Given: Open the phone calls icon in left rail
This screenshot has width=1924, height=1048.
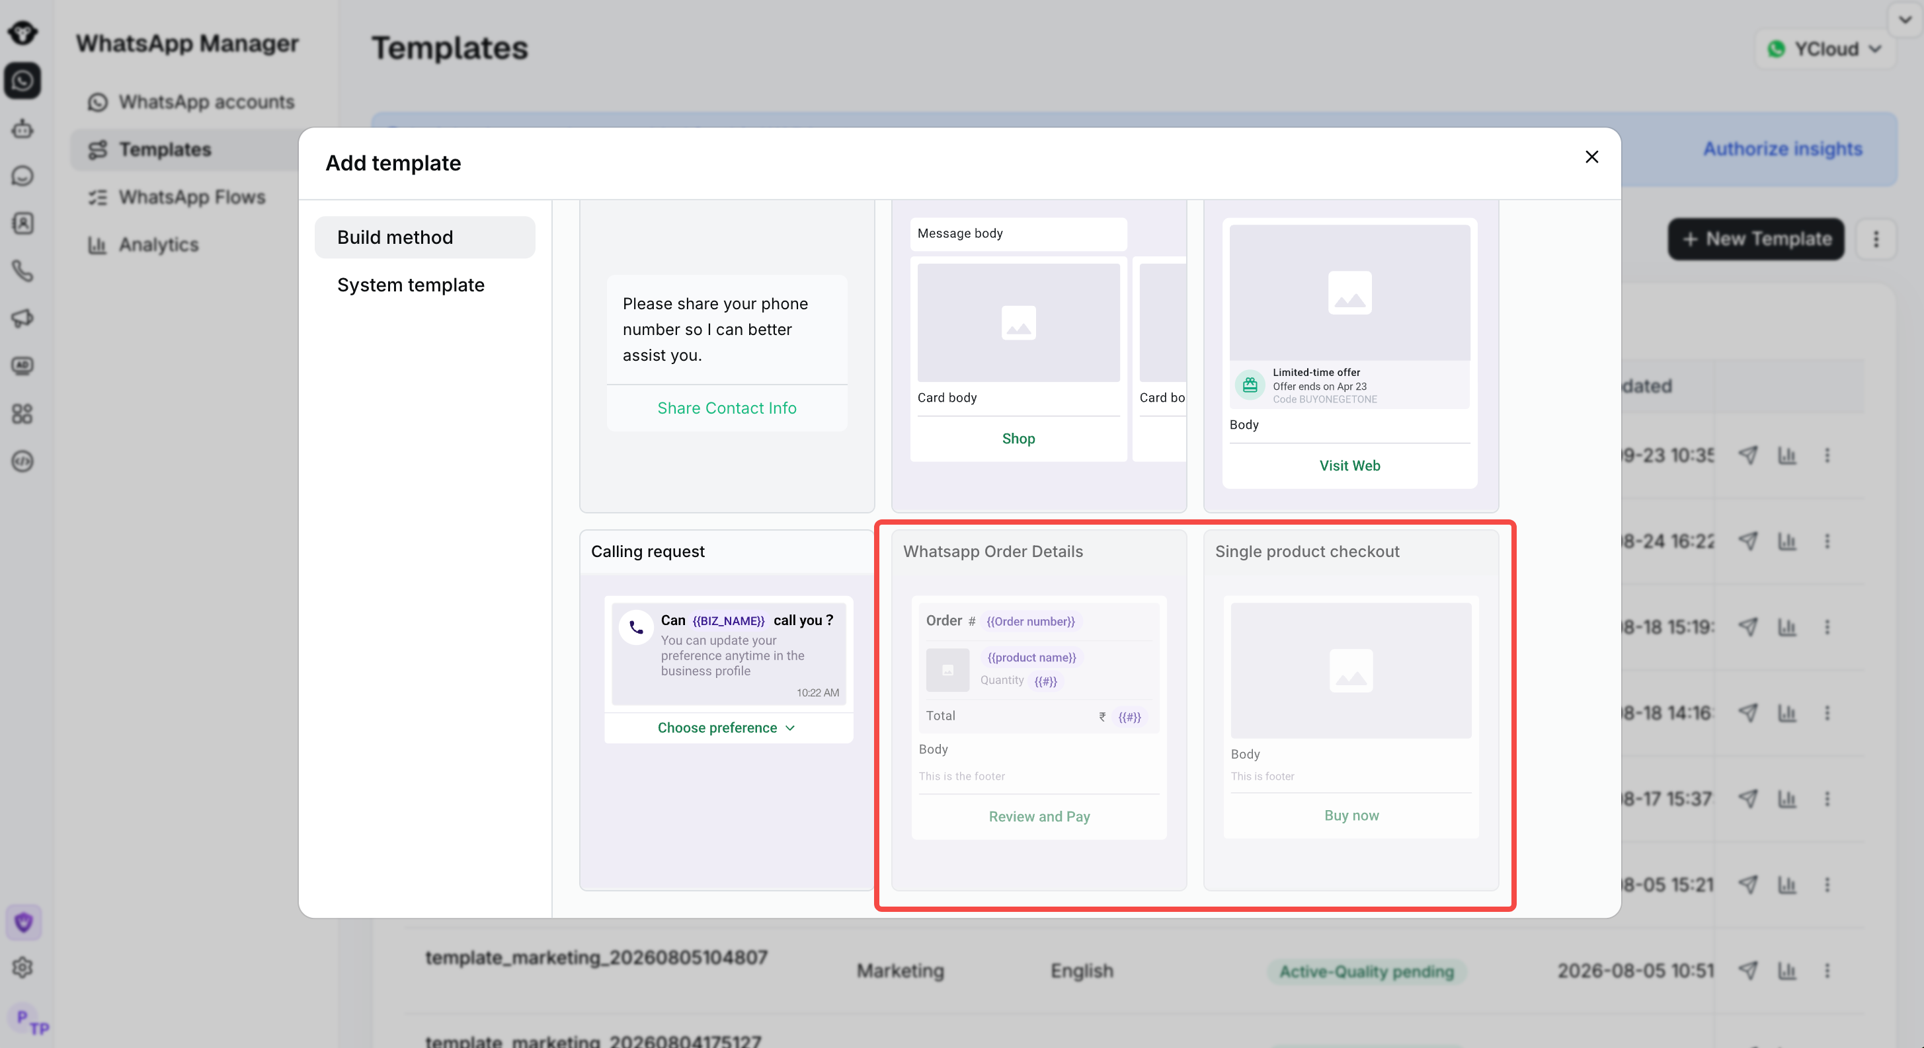Looking at the screenshot, I should click(22, 271).
